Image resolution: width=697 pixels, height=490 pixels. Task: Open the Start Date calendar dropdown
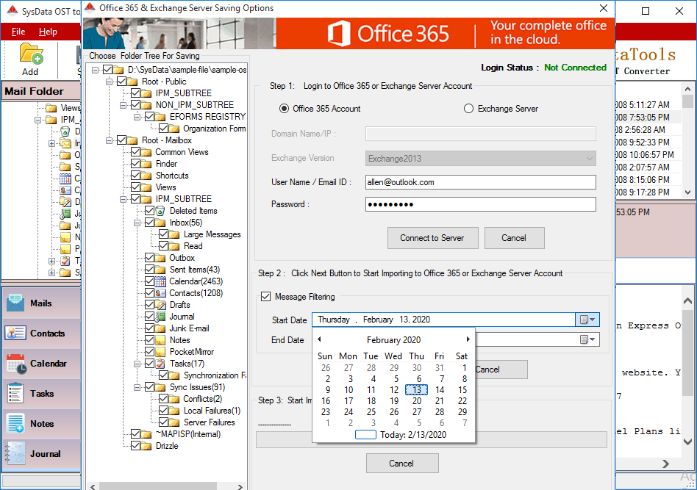click(587, 320)
